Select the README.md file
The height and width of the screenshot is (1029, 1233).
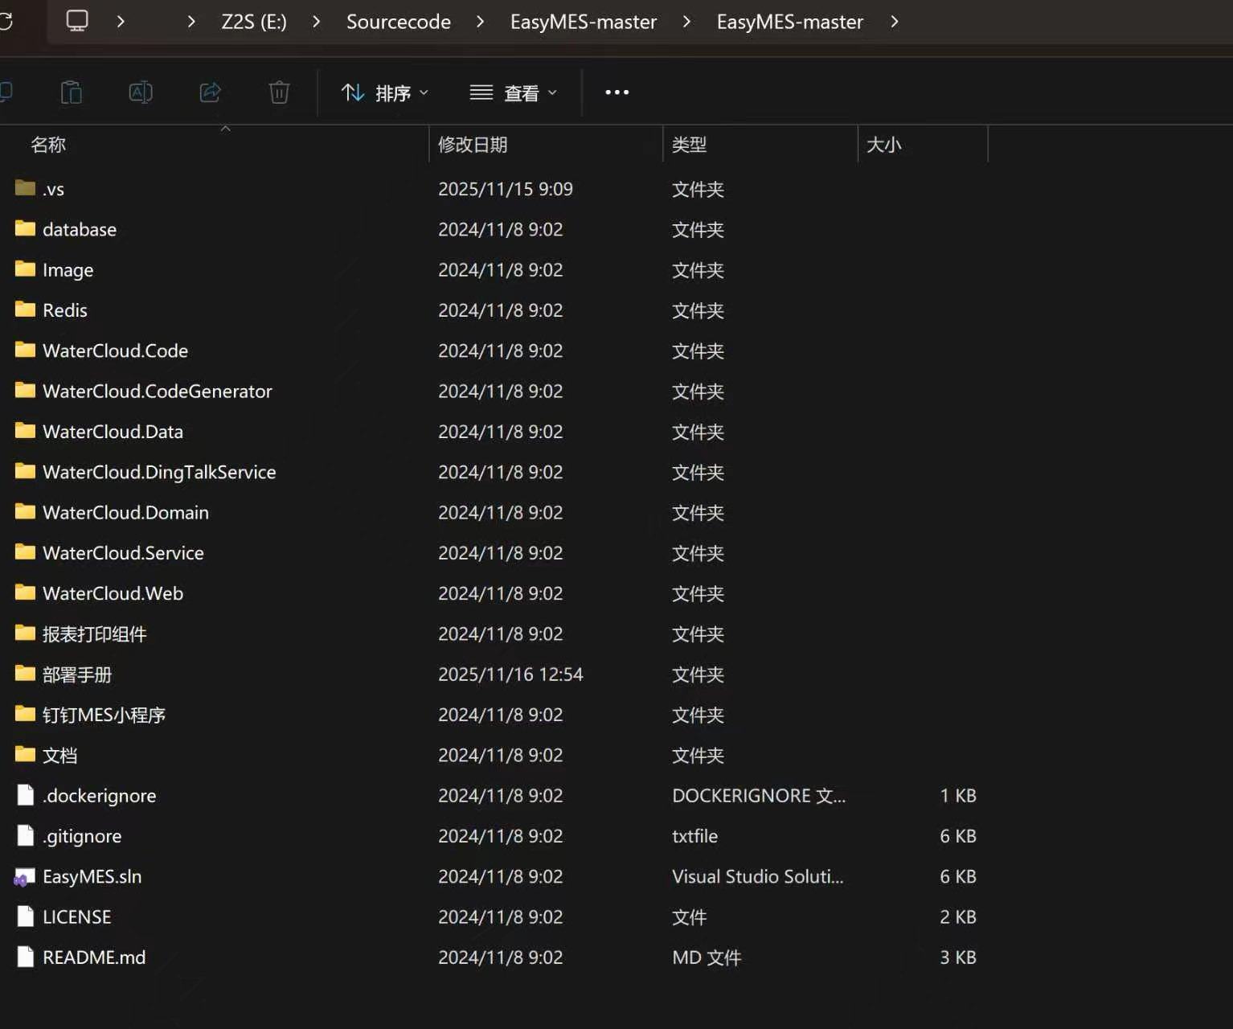click(x=94, y=957)
